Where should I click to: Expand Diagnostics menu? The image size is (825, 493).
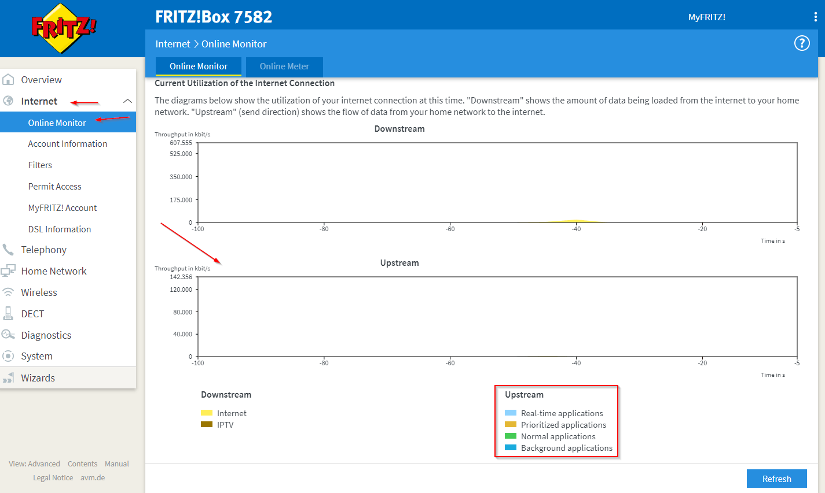[46, 335]
